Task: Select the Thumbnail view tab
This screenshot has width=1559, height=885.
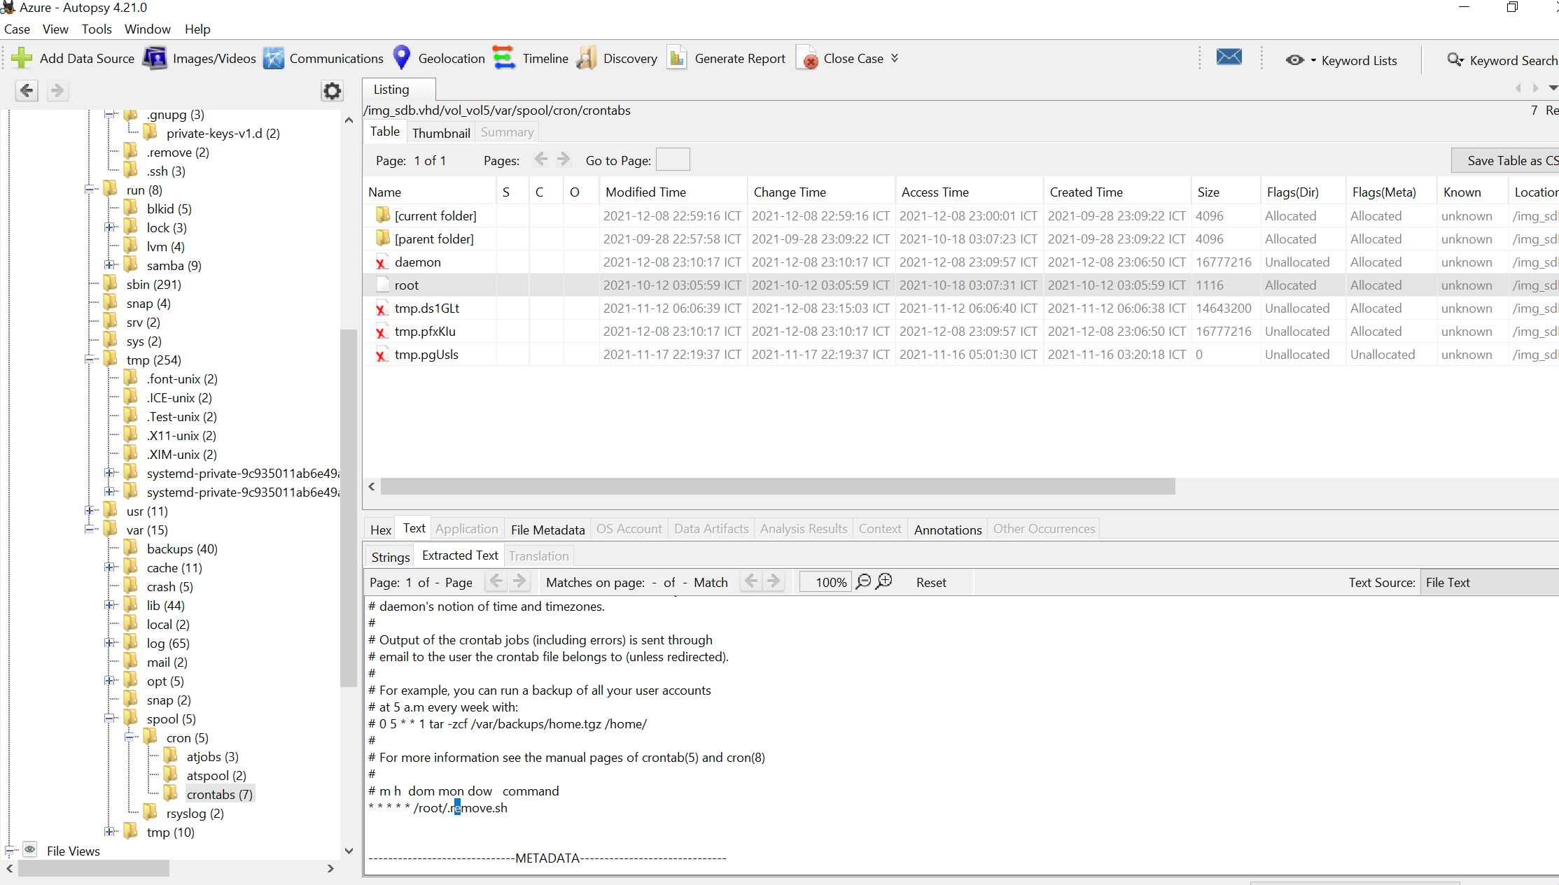Action: point(441,132)
